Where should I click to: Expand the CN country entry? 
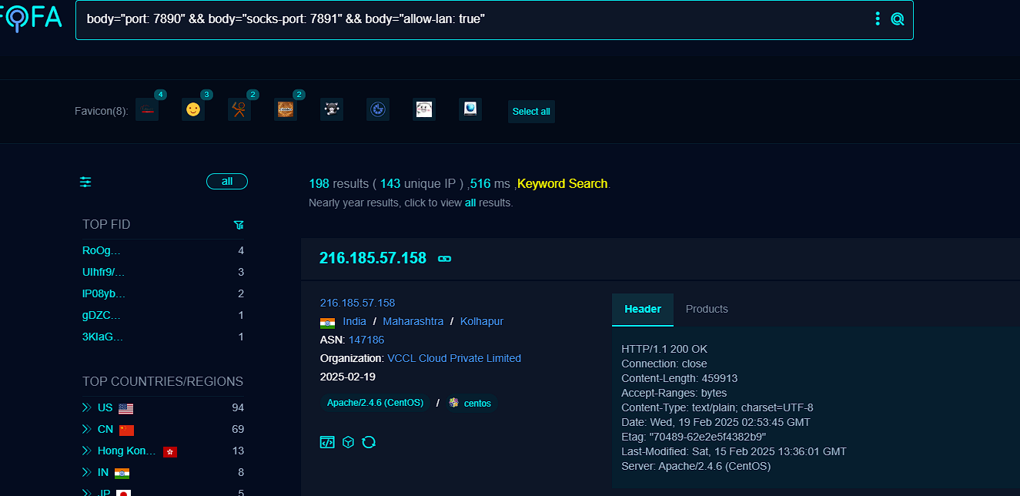(x=87, y=429)
